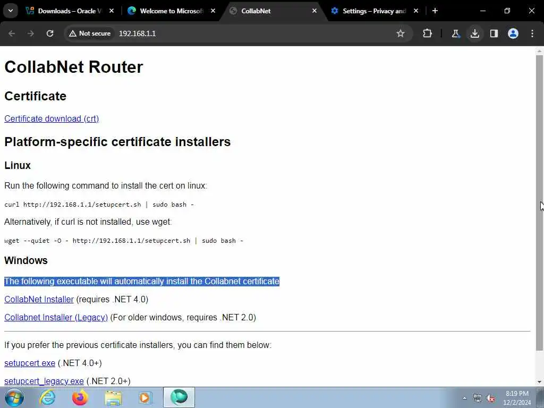Click Collabnet Installer (Legacy) link
544x408 pixels.
[x=56, y=317]
